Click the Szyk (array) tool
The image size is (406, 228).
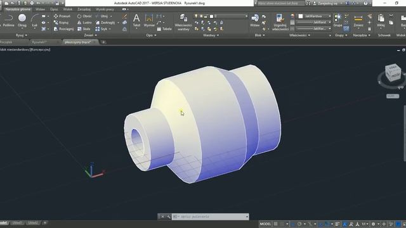pyautogui.click(x=101, y=29)
